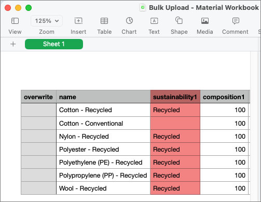261x202 pixels.
Task: Click the Insert toolbar icon
Action: [x=78, y=21]
